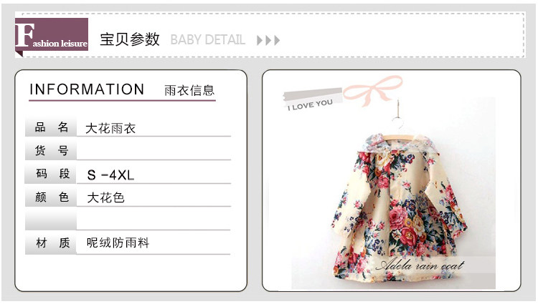Viewport: 538px width, 304px height.
Task: Click the 码段 row label
Action: 51,174
